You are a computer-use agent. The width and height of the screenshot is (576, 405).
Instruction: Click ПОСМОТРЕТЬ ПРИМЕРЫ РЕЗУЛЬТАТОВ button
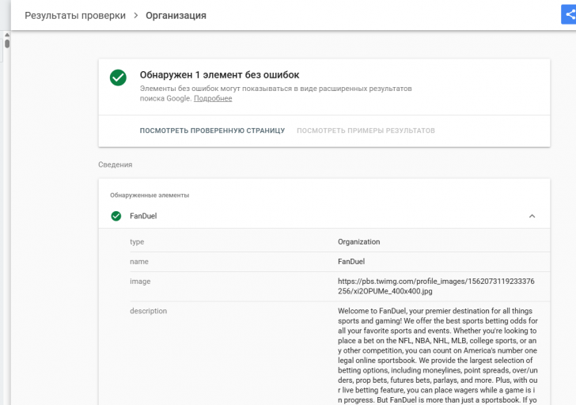tap(366, 131)
